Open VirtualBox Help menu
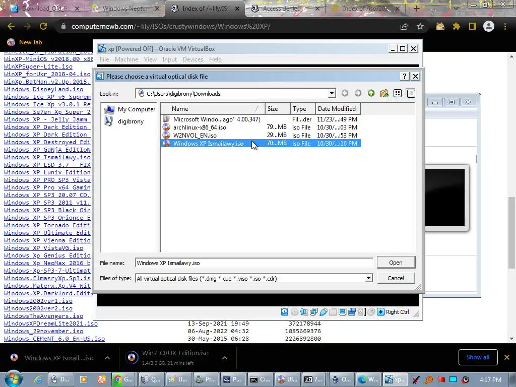The height and width of the screenshot is (387, 516). [x=215, y=59]
